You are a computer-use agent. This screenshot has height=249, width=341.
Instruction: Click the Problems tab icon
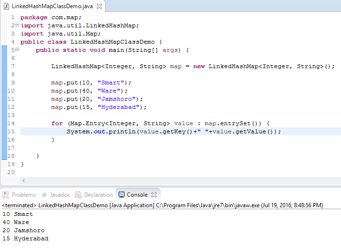pos(6,195)
